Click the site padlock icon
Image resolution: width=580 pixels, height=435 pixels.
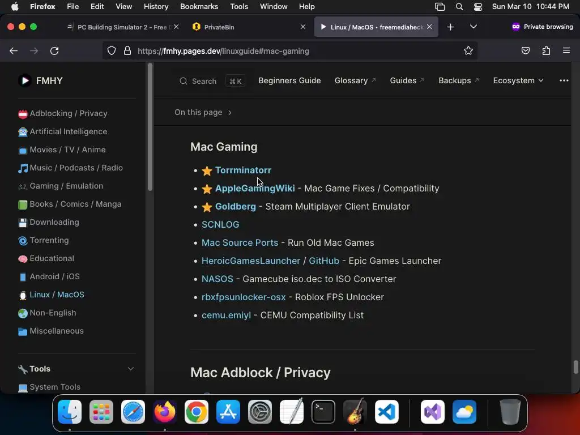[x=127, y=50]
